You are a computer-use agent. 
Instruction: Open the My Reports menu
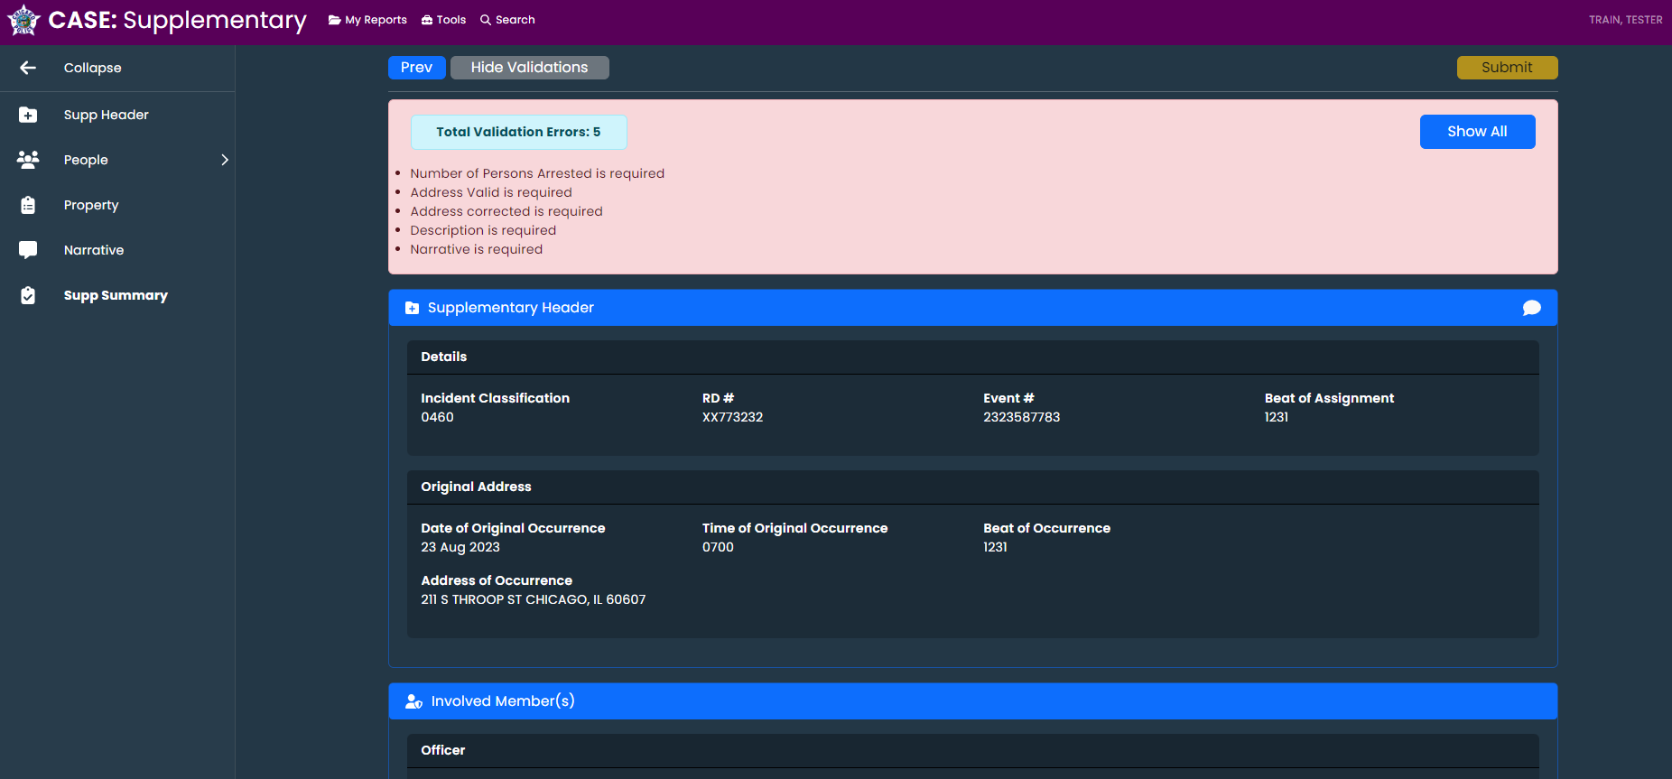pyautogui.click(x=367, y=20)
